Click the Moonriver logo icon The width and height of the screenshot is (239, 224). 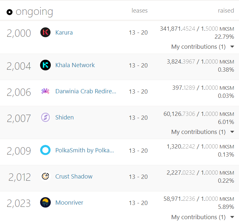point(45,202)
